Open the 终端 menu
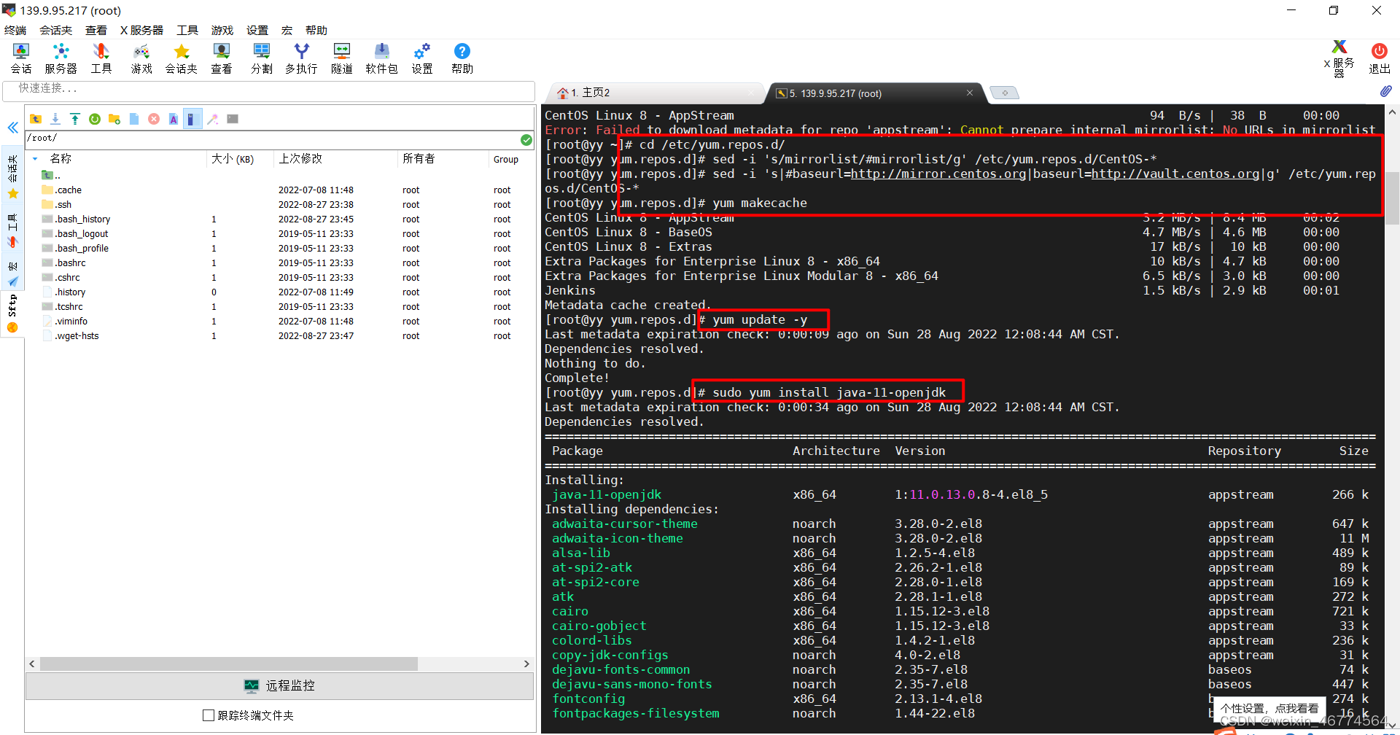The width and height of the screenshot is (1400, 735). [x=15, y=30]
